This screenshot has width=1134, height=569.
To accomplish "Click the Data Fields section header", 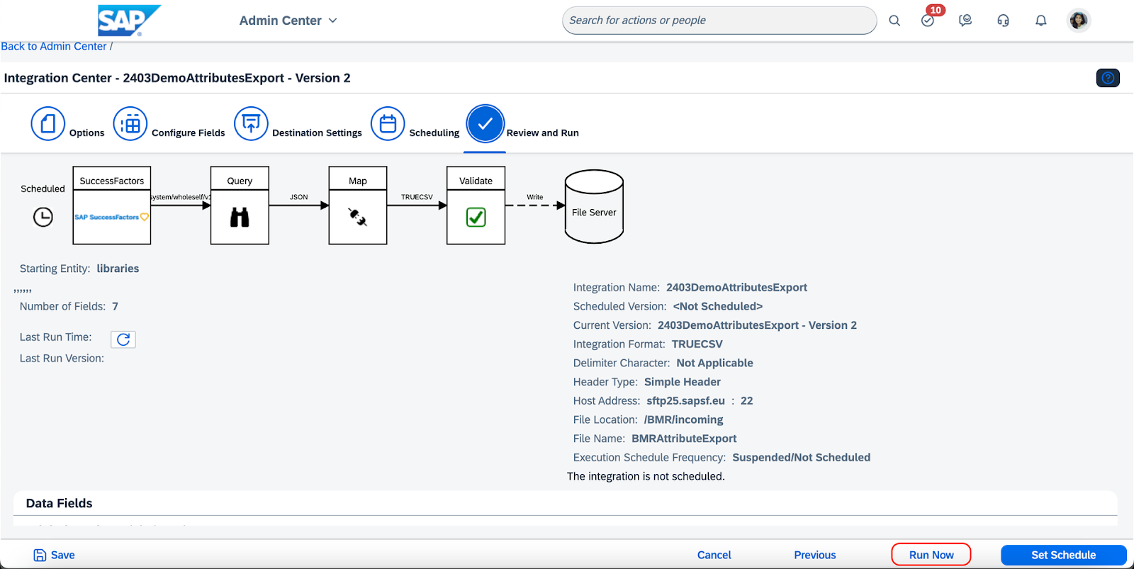I will tap(59, 503).
